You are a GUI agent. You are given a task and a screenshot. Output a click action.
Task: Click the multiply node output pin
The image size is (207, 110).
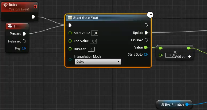click(x=189, y=48)
